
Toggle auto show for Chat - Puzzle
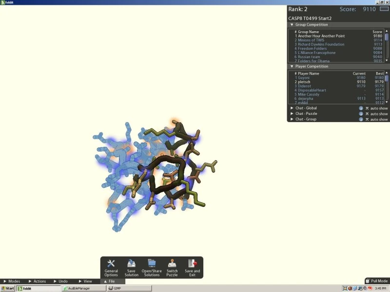pos(367,114)
